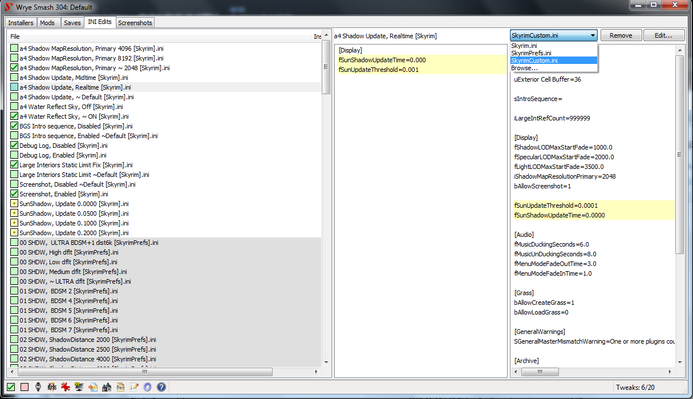Click the INI contents horizontal scrollbar thumb
693x399 pixels.
click(540, 372)
